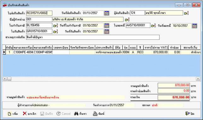Click the ยกเลิก (Cancel) red X button
This screenshot has width=203, height=120.
(30, 114)
